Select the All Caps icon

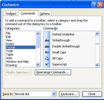tap(47, 58)
